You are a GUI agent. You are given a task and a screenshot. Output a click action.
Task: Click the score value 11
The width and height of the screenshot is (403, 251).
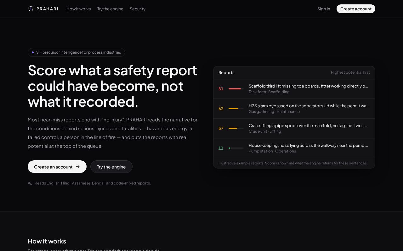pyautogui.click(x=221, y=148)
